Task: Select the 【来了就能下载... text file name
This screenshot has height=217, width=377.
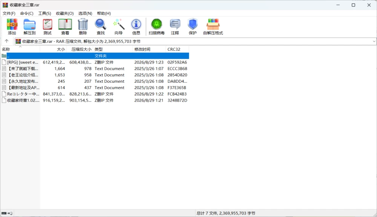Action: 23,68
